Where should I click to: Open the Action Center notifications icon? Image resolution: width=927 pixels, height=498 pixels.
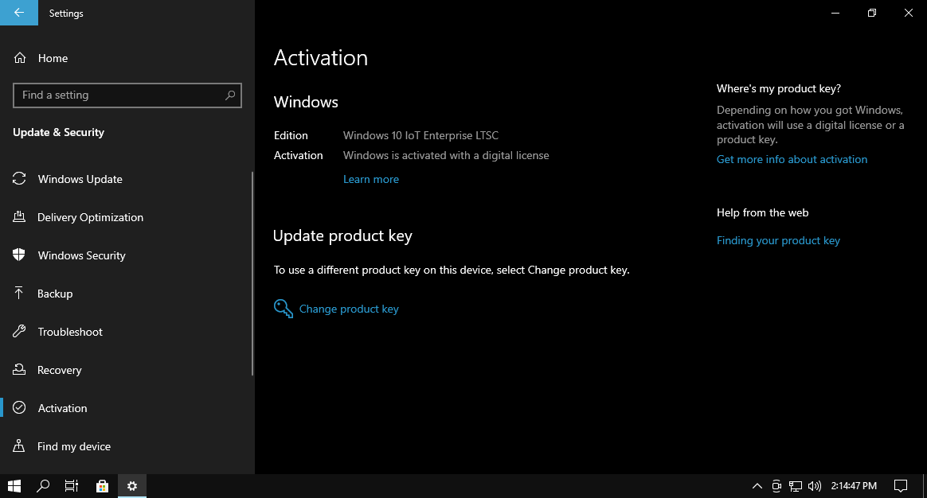pos(901,485)
